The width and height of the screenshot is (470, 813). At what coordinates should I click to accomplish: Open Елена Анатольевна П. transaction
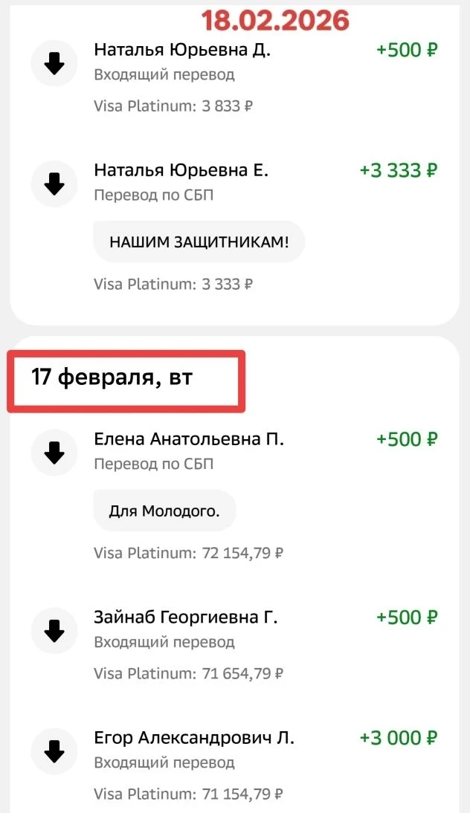pyautogui.click(x=189, y=439)
